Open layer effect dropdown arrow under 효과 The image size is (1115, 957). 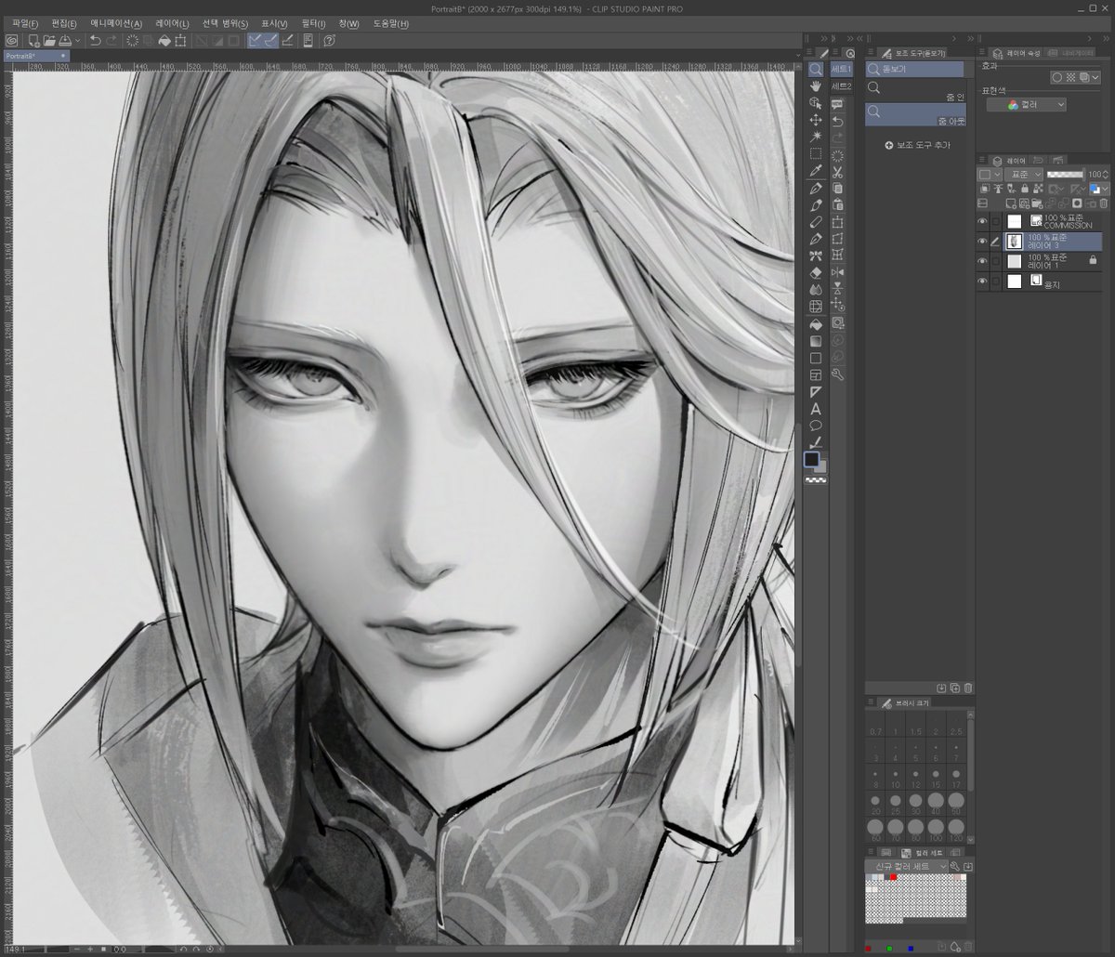click(x=1095, y=78)
